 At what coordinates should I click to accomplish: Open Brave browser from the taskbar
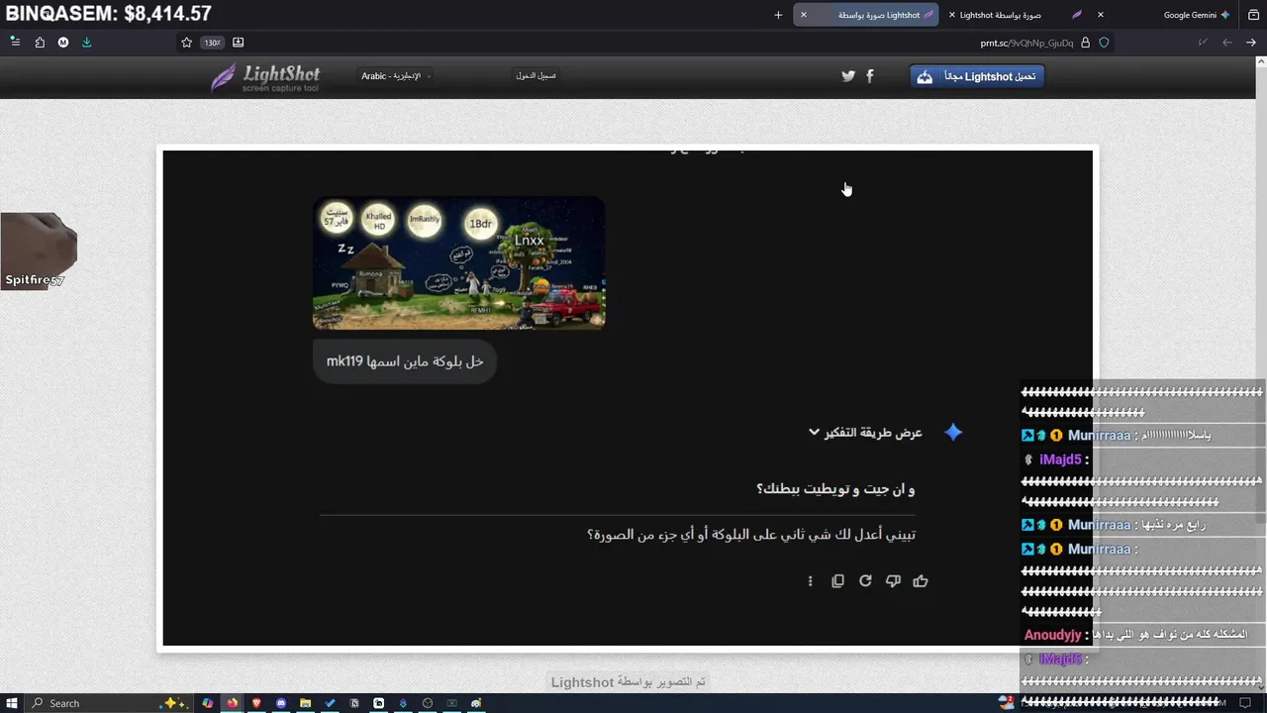(256, 703)
